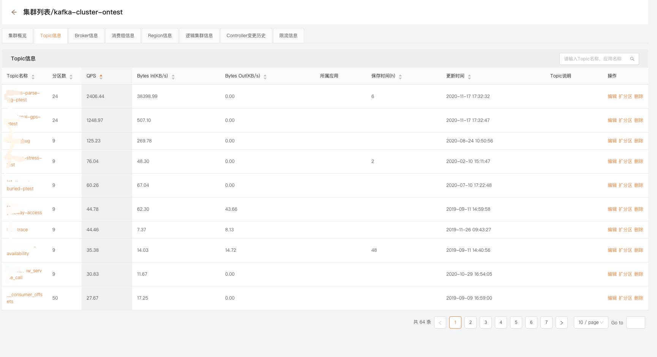Switch to the Region信息 tab
Viewport: 657px width, 357px height.
click(160, 36)
